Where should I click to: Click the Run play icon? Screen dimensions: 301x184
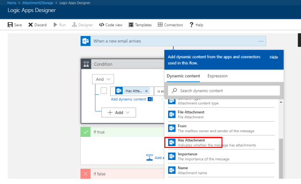point(55,25)
